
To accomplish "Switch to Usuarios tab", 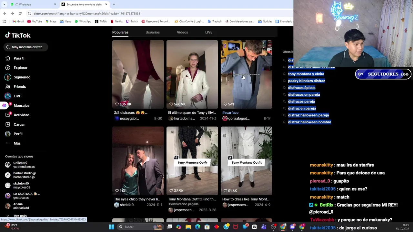I will tap(153, 32).
